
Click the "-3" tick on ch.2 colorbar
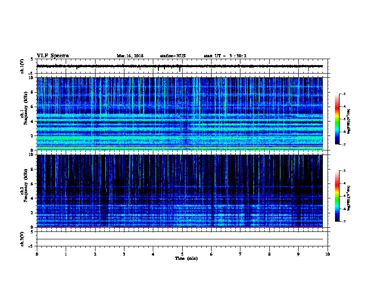344,171
